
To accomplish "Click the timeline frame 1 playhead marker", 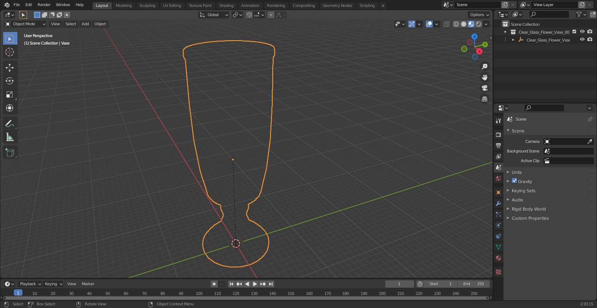I will (x=18, y=293).
